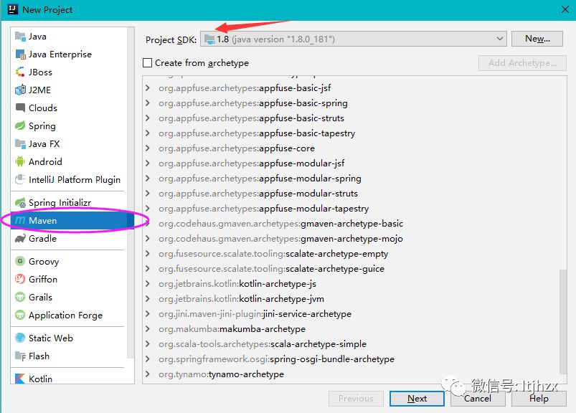Screen dimensions: 576x413
Task: Choose Static Web project type
Action: 69,338
